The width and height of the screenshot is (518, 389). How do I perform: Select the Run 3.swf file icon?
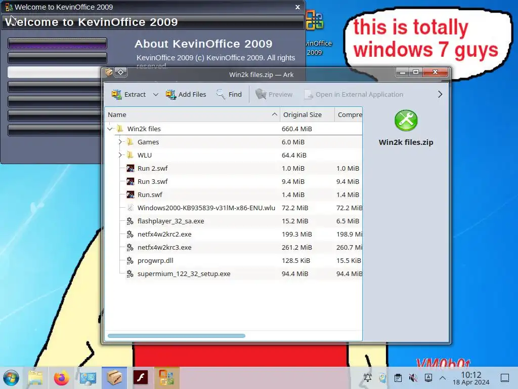coord(130,182)
